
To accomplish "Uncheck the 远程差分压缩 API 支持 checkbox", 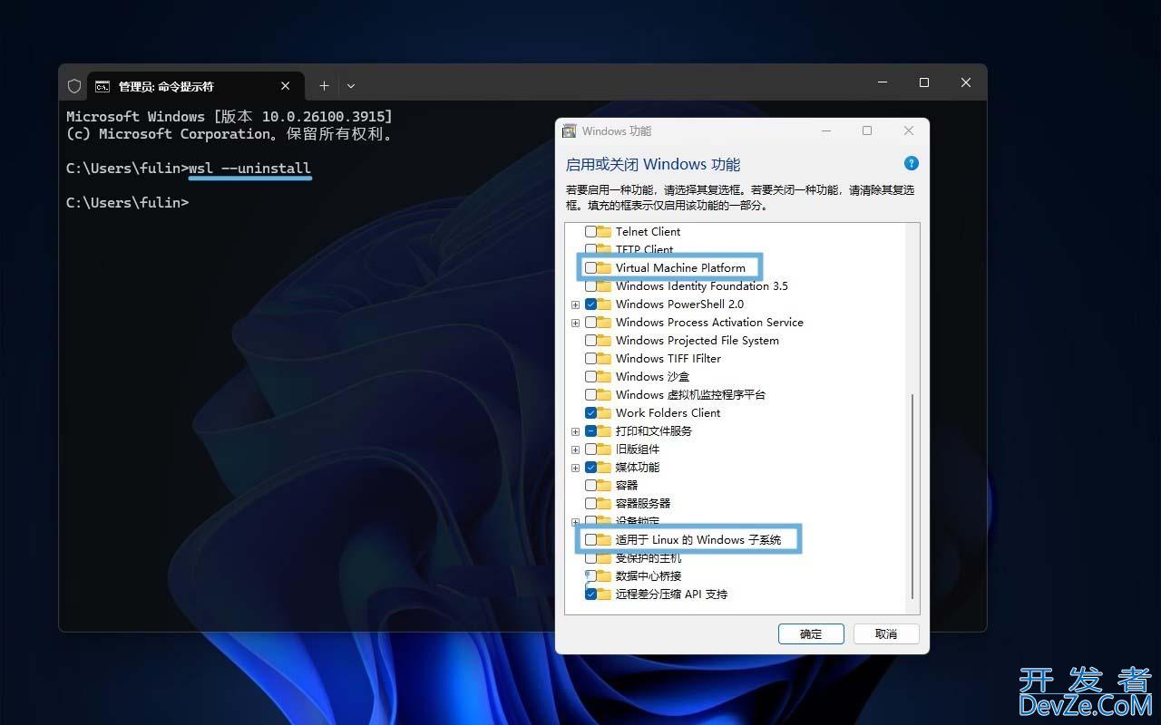I will (590, 594).
